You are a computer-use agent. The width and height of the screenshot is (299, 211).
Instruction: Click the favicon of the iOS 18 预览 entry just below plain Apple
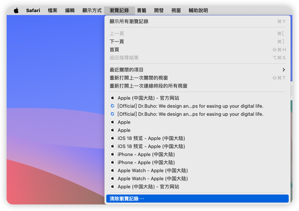coord(113,138)
